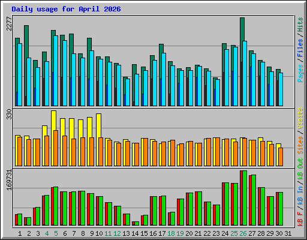
Task: Click the 2277 y-axis maximum label
Action: click(x=9, y=23)
